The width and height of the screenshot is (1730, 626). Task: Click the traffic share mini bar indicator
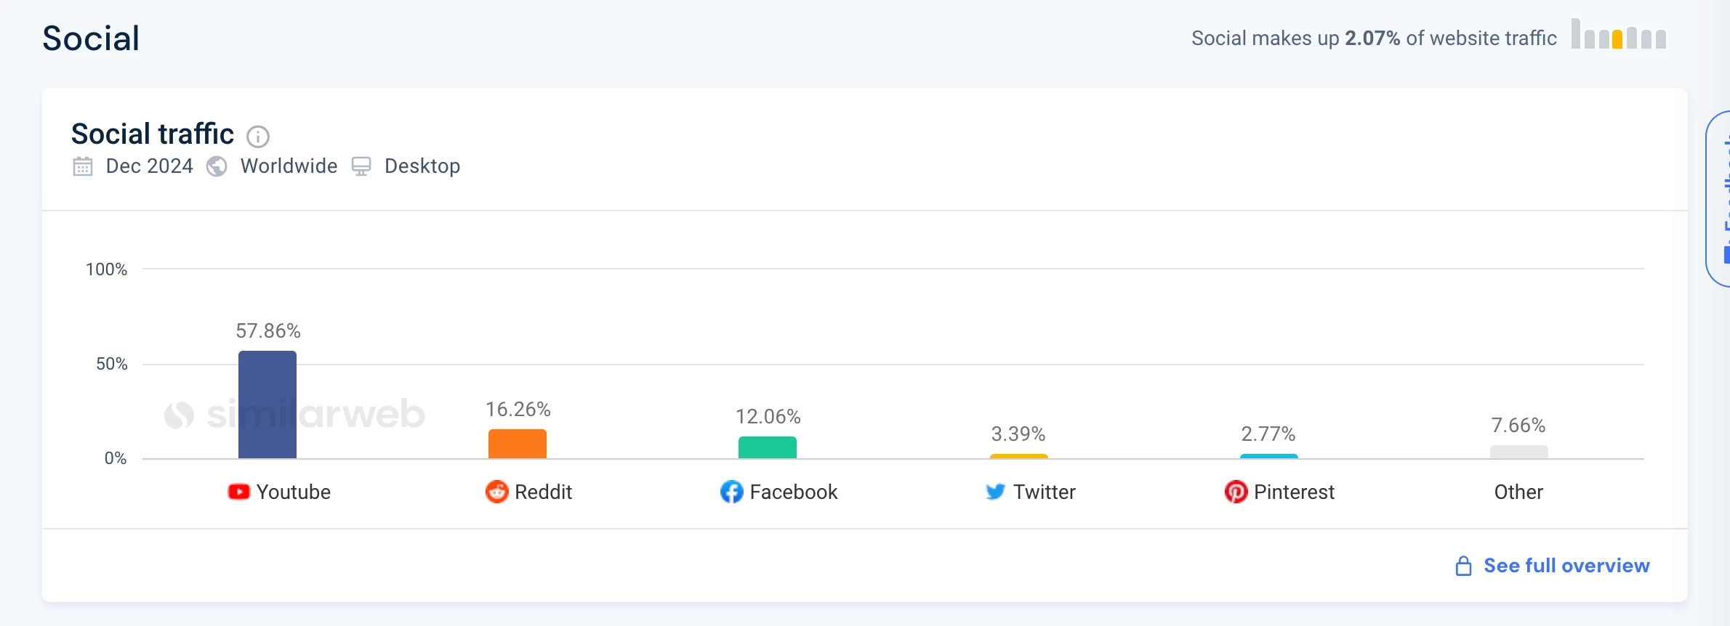pyautogui.click(x=1618, y=35)
